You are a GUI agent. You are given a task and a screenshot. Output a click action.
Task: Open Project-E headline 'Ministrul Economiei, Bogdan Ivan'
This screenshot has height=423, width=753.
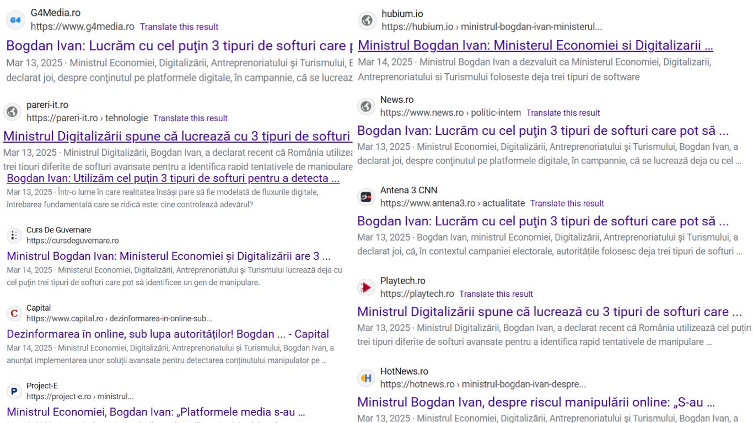tap(155, 411)
